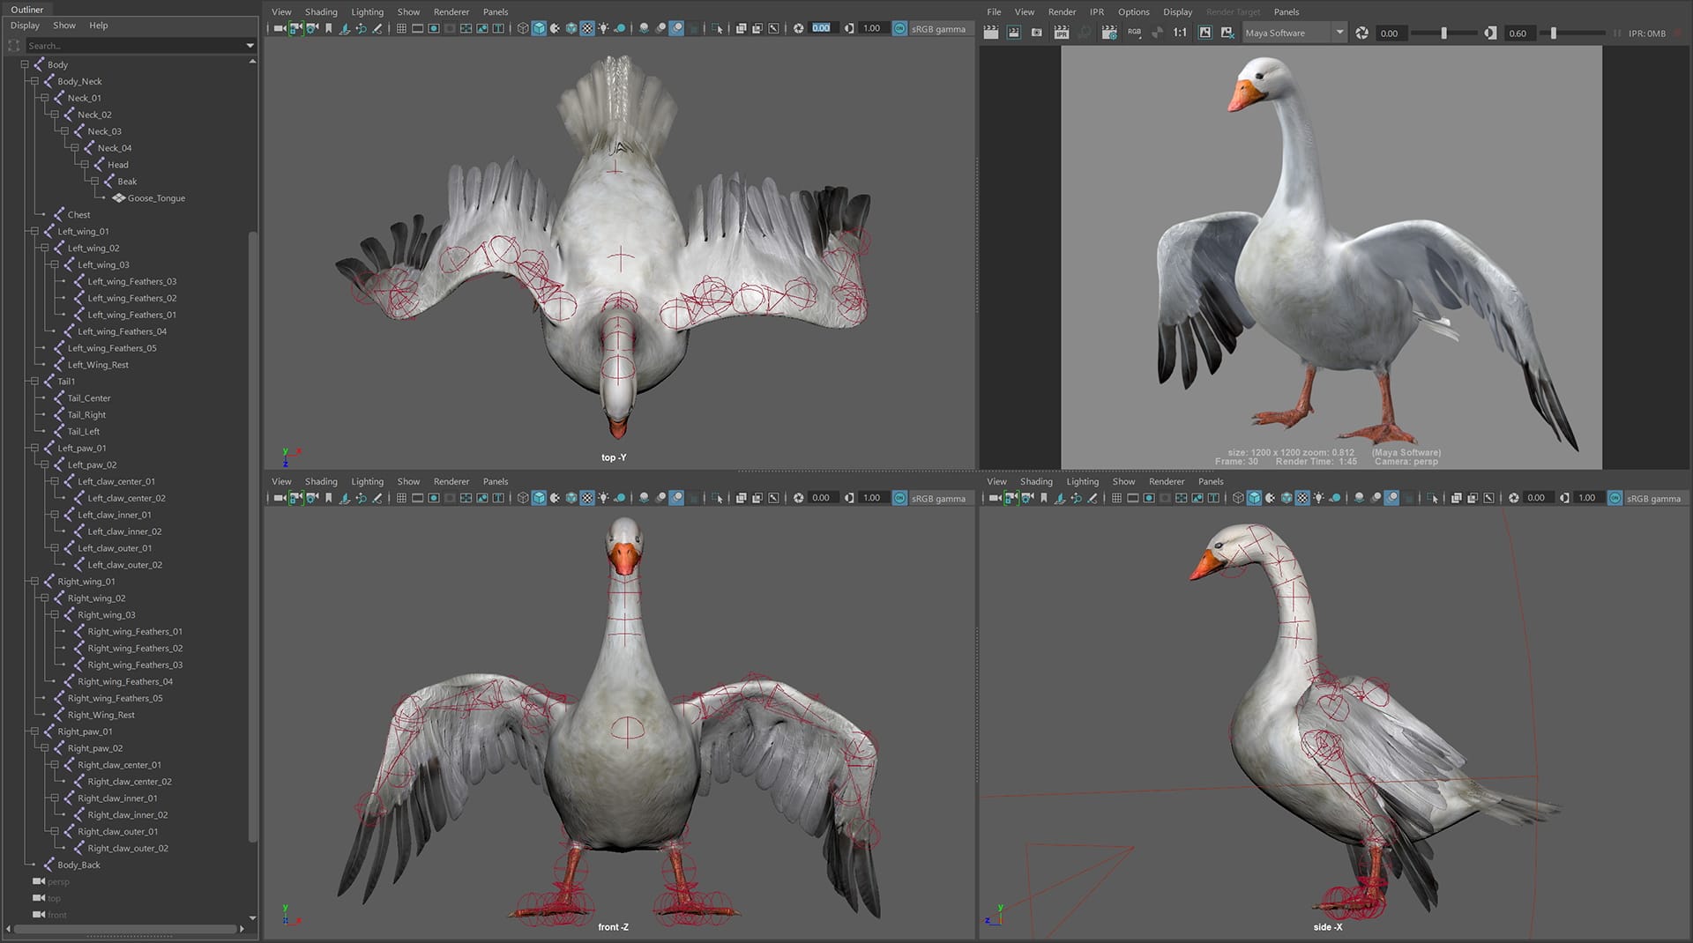Screen dimensions: 1693x943
Task: Click 1:1 real size button in Render View
Action: pyautogui.click(x=1180, y=33)
